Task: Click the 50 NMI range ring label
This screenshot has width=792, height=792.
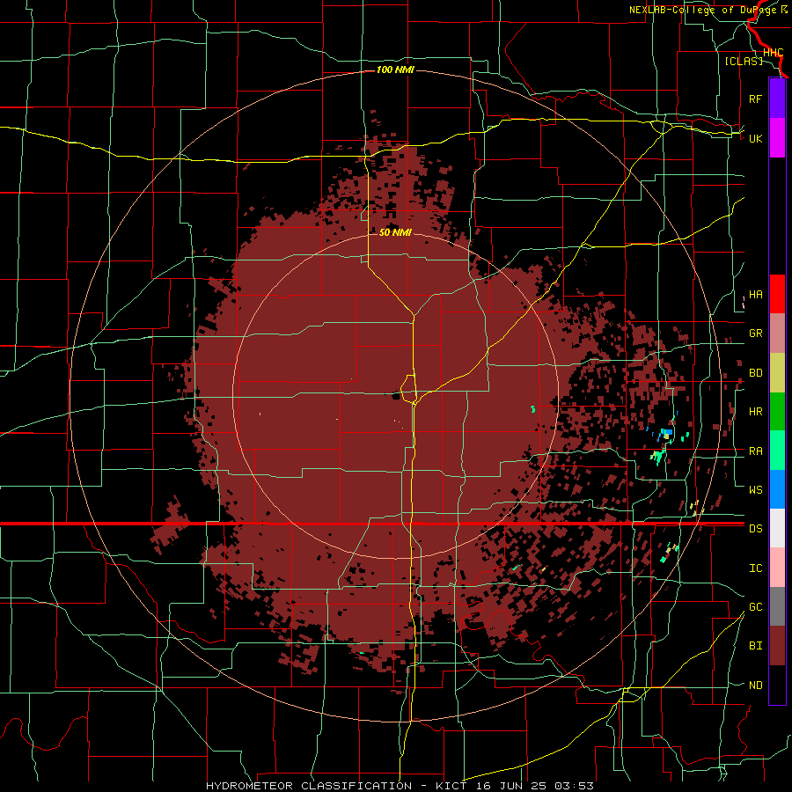Action: 395,232
